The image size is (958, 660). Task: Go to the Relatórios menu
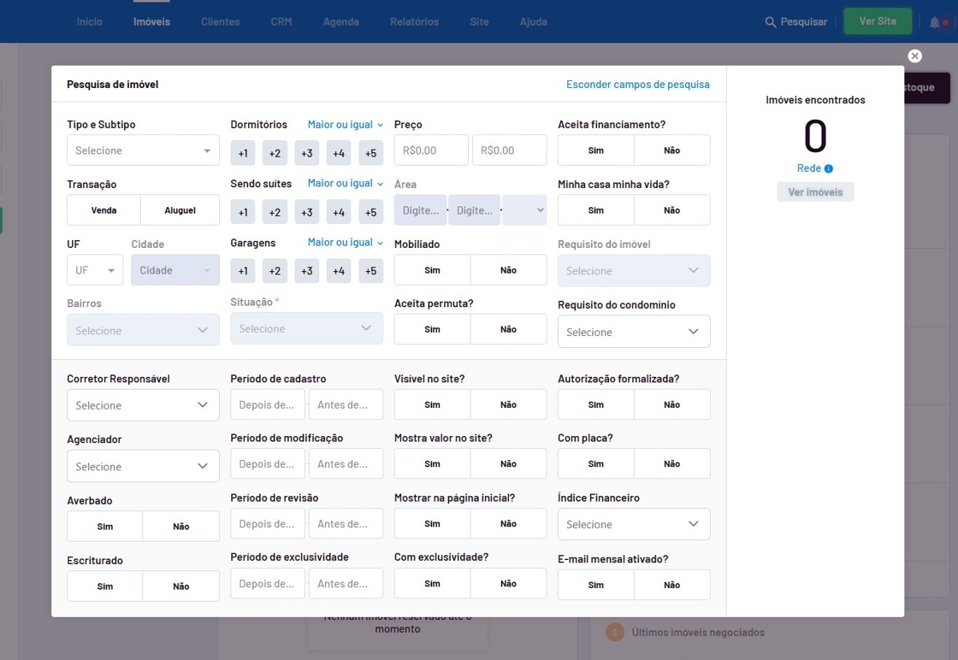(x=414, y=21)
